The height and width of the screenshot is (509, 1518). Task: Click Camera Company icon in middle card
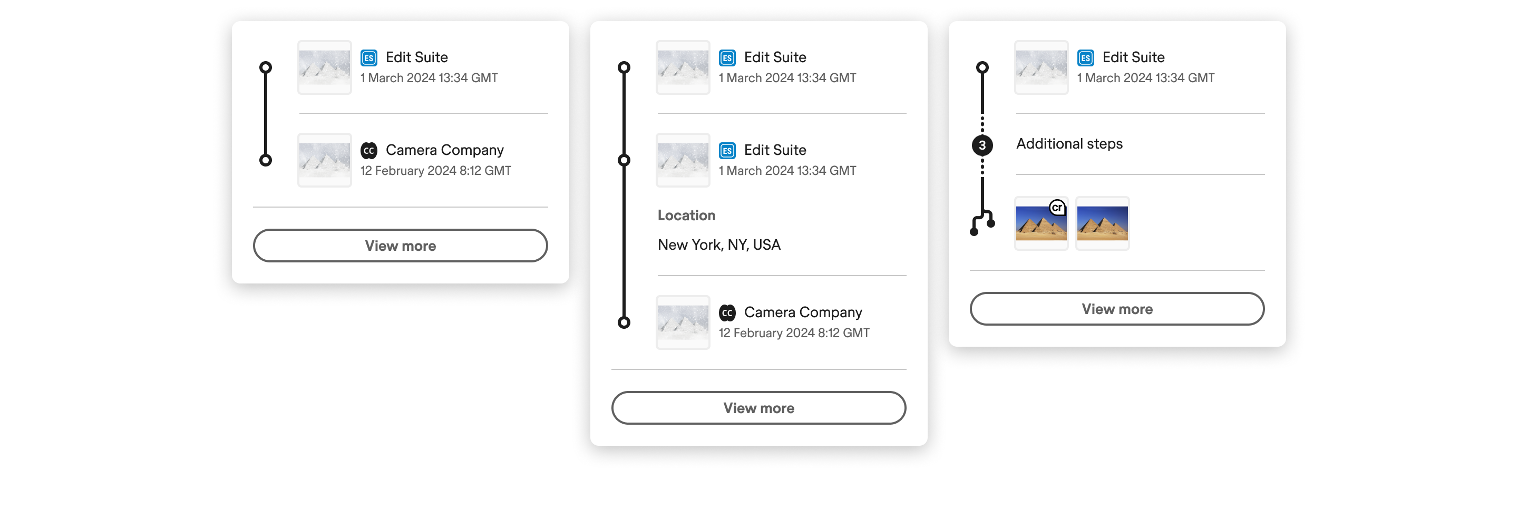point(727,313)
